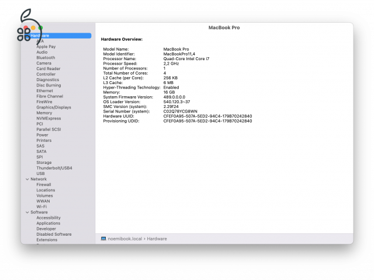Select Hardware category in sidebar

(x=40, y=36)
